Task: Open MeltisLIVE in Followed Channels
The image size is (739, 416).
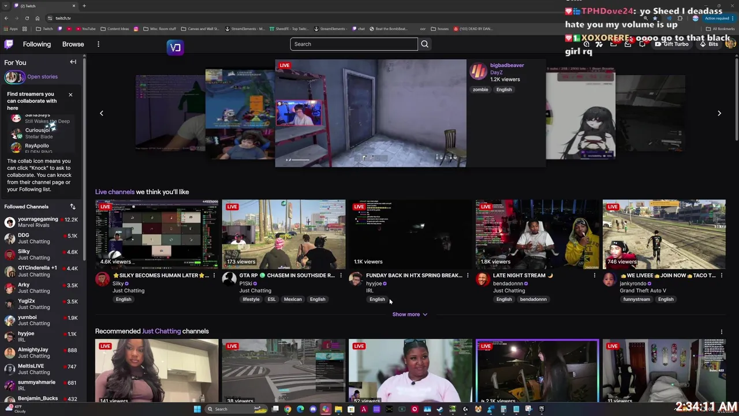Action: pyautogui.click(x=40, y=369)
